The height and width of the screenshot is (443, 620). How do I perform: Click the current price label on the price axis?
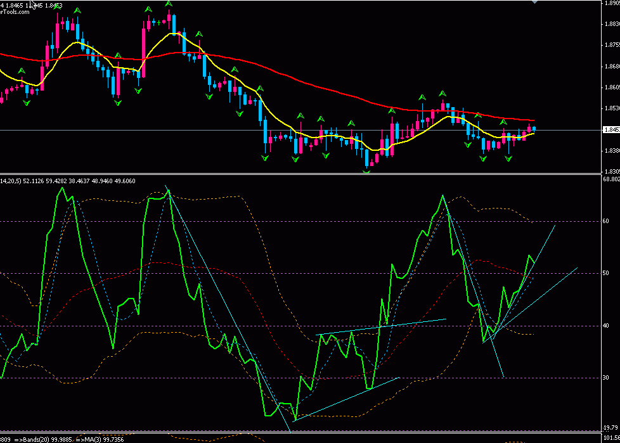tap(610, 130)
